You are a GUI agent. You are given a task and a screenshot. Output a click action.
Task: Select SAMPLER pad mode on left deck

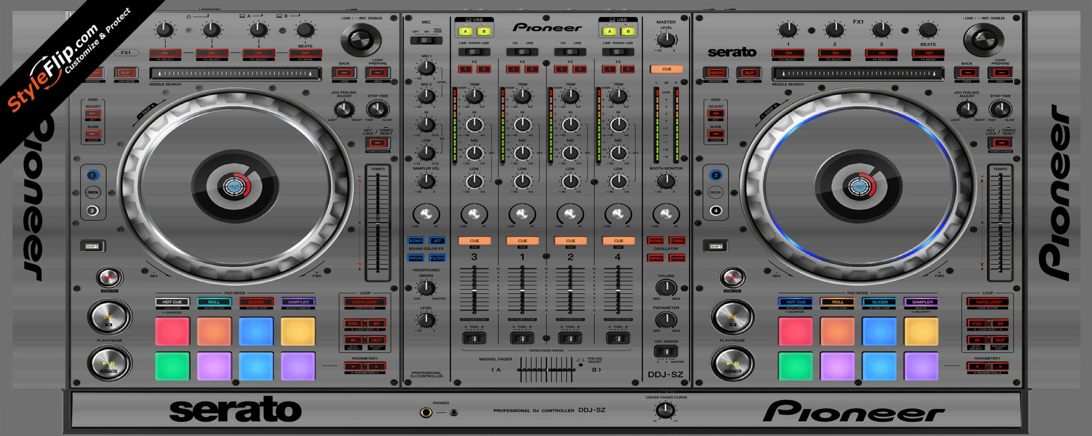298,302
